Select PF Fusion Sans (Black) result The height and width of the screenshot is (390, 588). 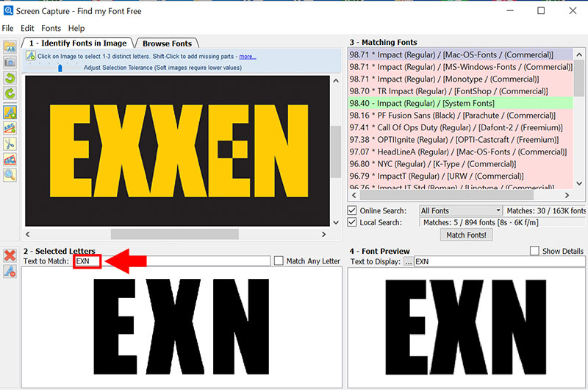(x=461, y=116)
